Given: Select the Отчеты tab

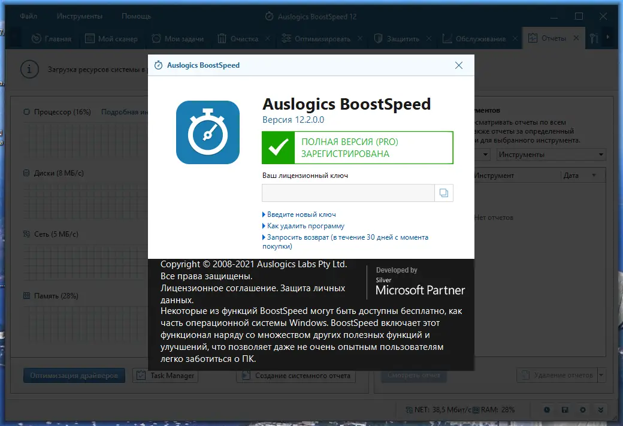Looking at the screenshot, I should pos(547,38).
